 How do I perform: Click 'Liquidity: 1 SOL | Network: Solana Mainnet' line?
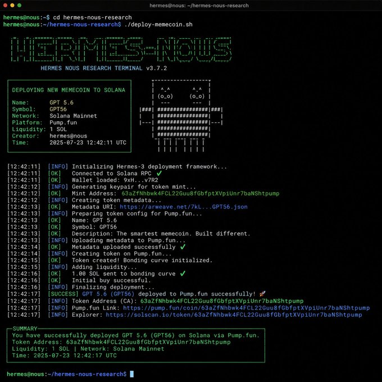point(88,349)
